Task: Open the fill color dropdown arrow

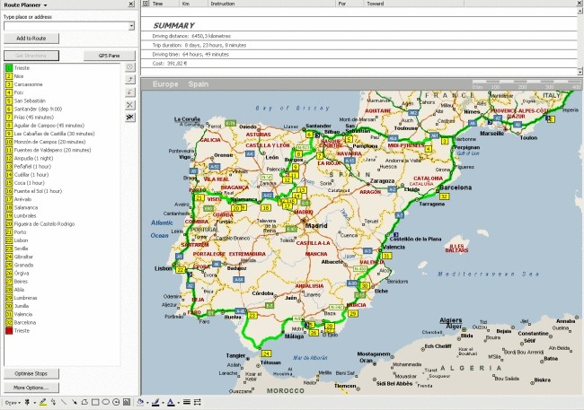Action: click(147, 402)
